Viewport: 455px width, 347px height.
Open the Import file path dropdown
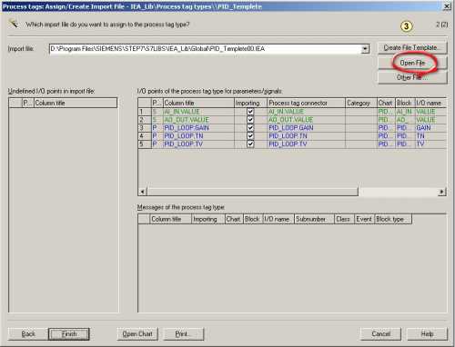[365, 49]
